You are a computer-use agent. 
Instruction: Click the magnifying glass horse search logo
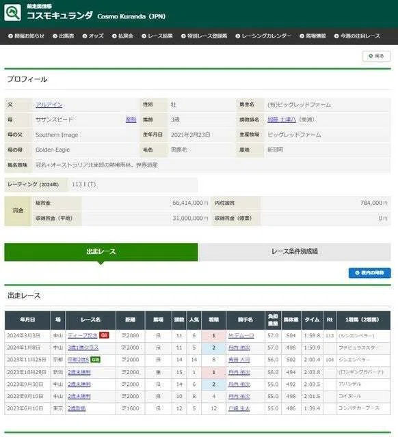pos(12,12)
